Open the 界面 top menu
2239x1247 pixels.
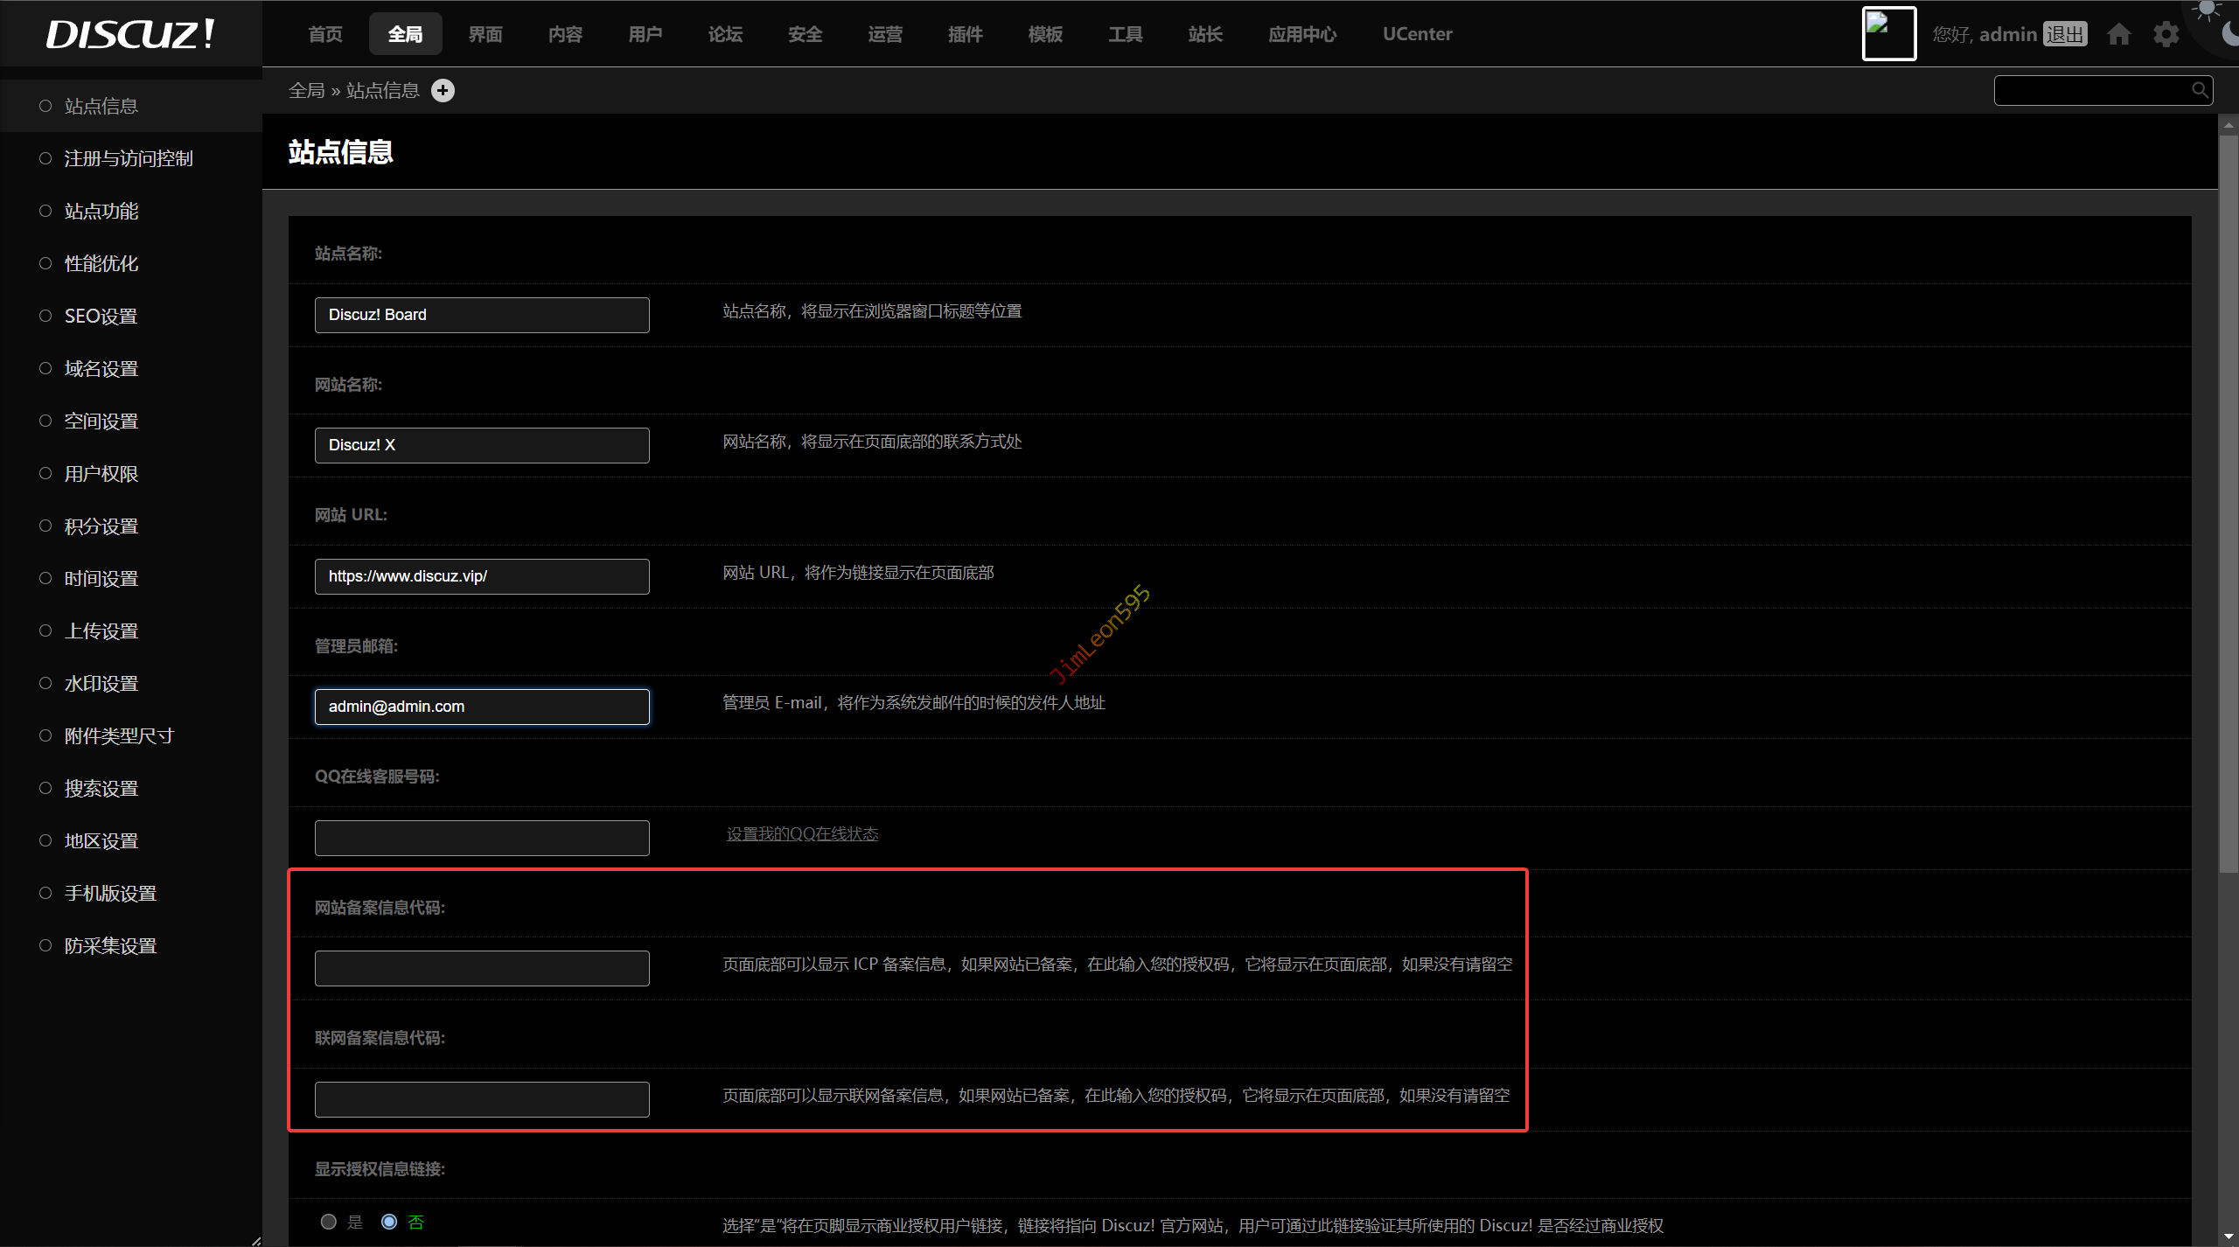[485, 34]
